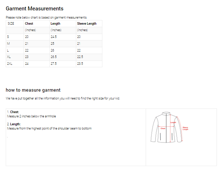
Task: Select the S size row label
Action: (x=8, y=37)
